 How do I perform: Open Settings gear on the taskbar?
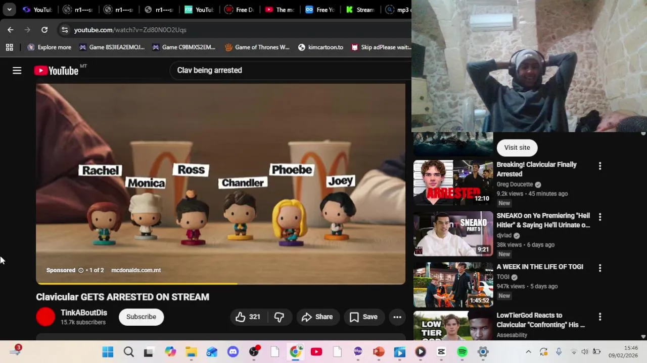pyautogui.click(x=483, y=351)
